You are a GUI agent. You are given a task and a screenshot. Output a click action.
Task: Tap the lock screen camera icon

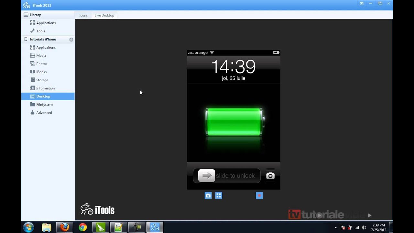click(270, 176)
